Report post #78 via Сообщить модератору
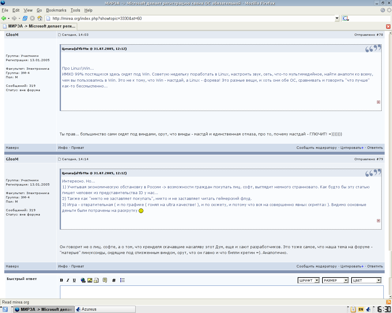Viewport: 392px width, 313px height. coord(316,148)
